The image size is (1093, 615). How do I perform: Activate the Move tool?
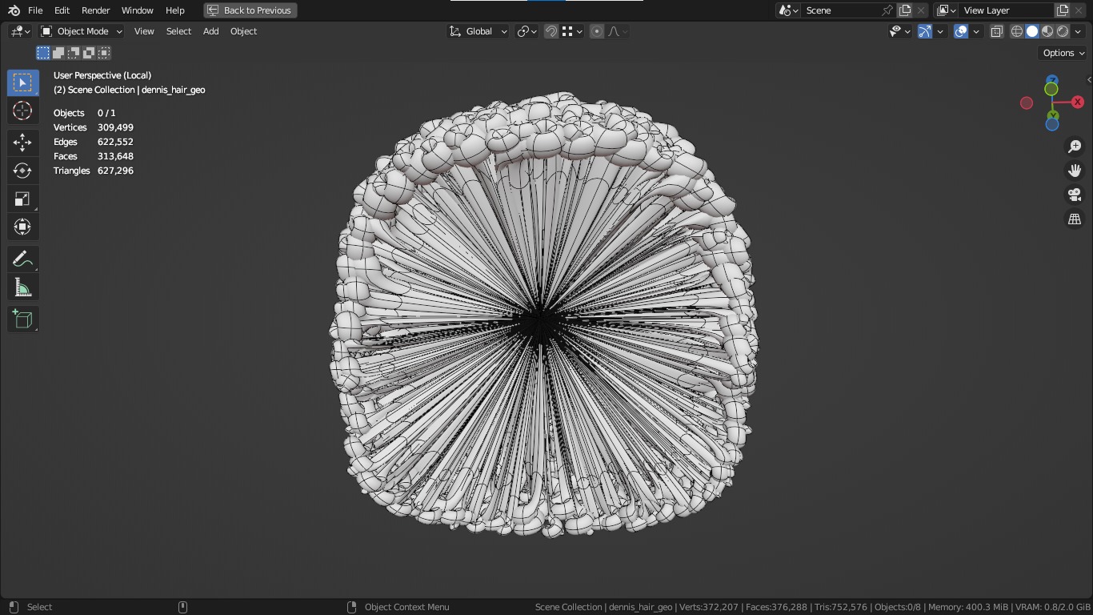pyautogui.click(x=22, y=143)
